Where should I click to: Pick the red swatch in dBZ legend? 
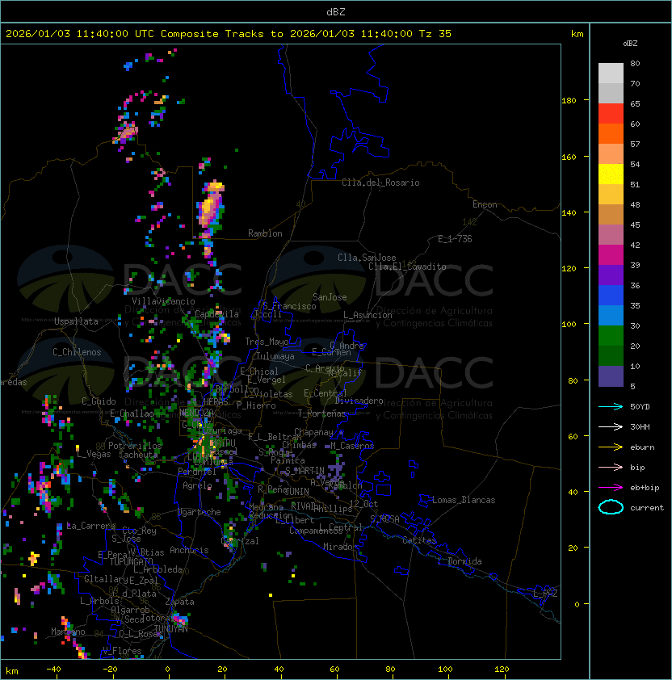pos(611,114)
